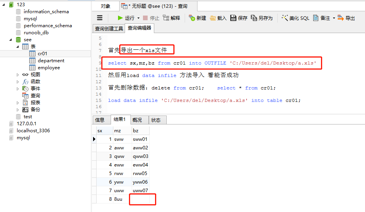Expand the 备份 backup node

click(x=18, y=109)
